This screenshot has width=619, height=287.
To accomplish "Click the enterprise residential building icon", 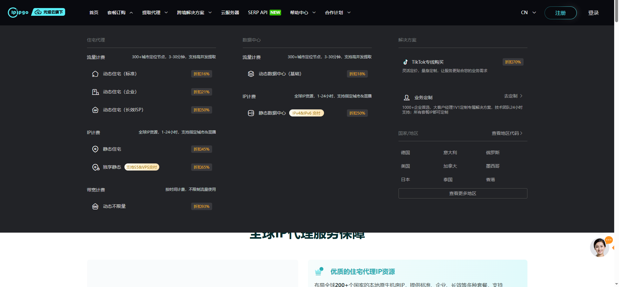I will point(95,92).
